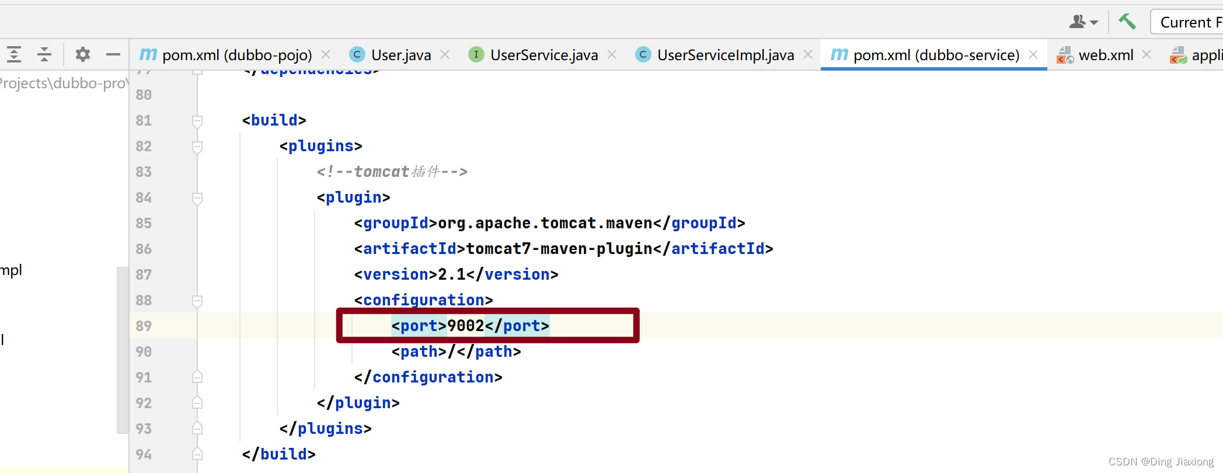The height and width of the screenshot is (473, 1223).
Task: Click fold end marker at line 93
Action: click(197, 428)
